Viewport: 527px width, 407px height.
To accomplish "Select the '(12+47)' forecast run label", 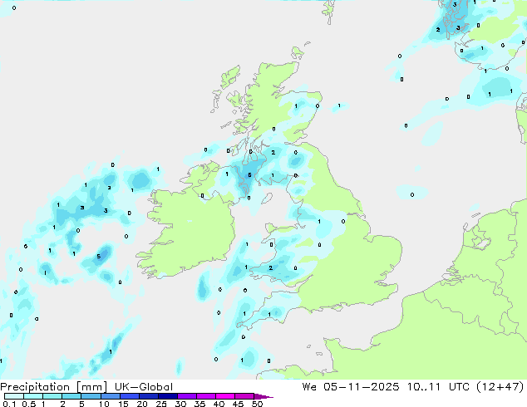I will [x=500, y=387].
